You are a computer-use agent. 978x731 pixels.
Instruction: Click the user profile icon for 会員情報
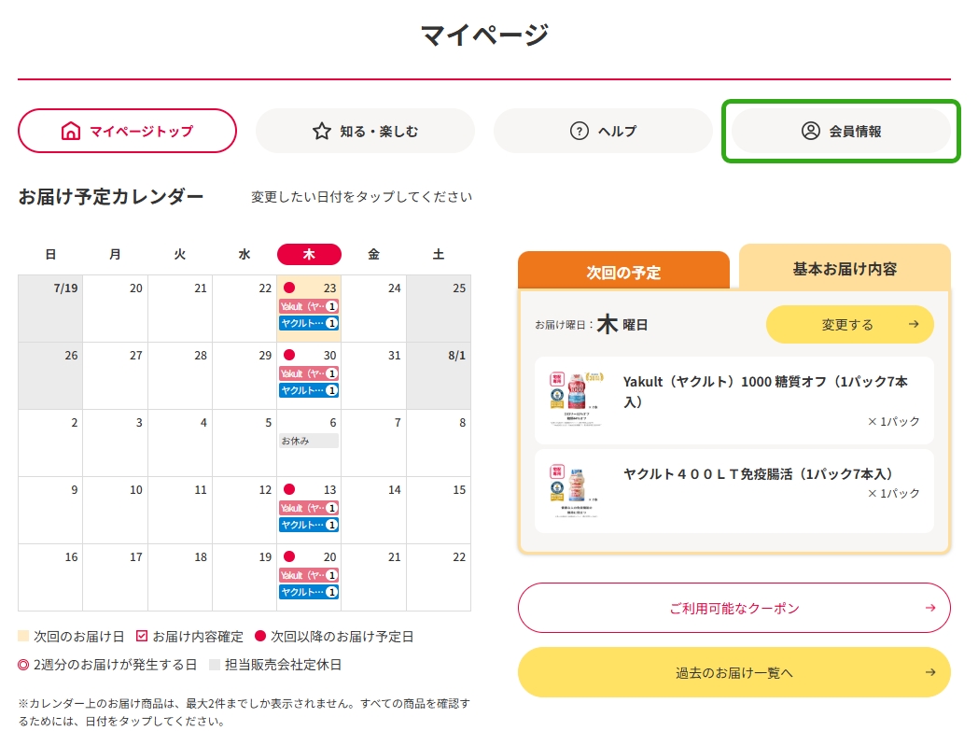(x=810, y=131)
